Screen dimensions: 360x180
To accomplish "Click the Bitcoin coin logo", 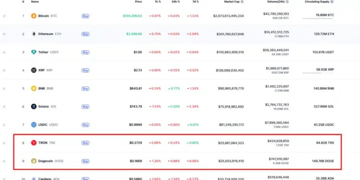I will tap(34, 16).
